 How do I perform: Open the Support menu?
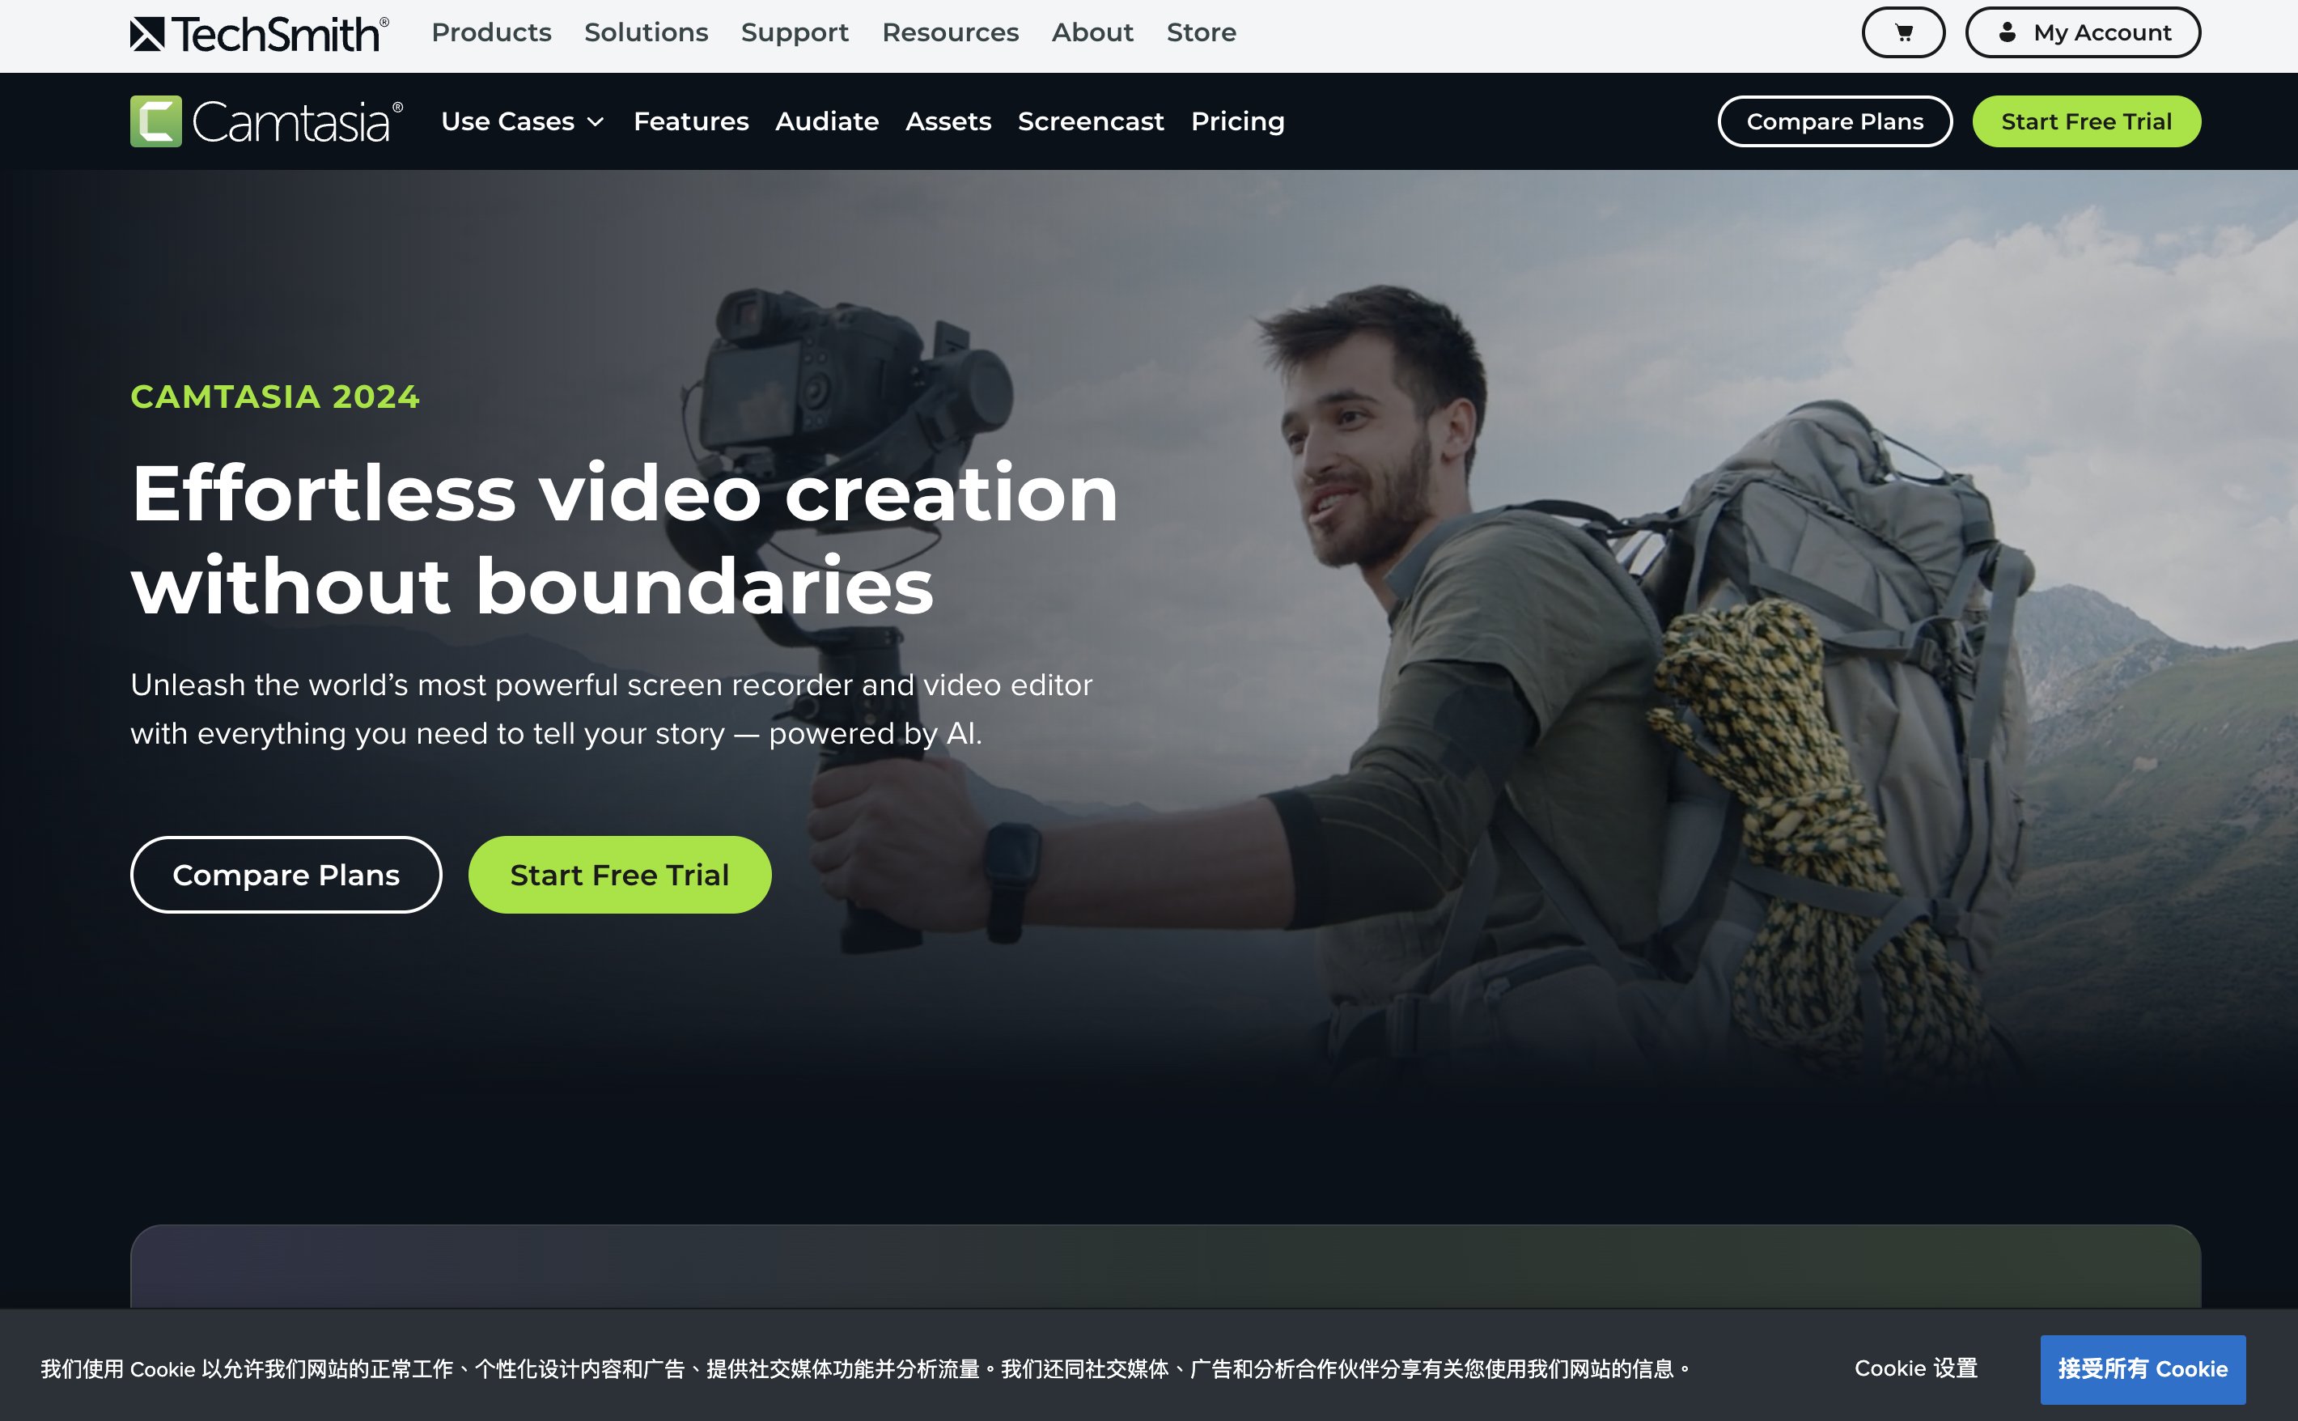pyautogui.click(x=795, y=33)
